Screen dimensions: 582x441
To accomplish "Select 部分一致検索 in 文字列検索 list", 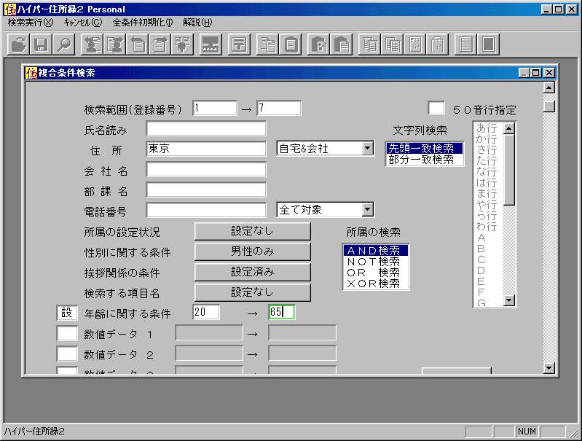I will point(425,160).
